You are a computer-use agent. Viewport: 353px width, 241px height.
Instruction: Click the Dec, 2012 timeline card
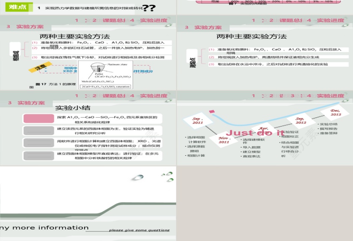[335, 112]
